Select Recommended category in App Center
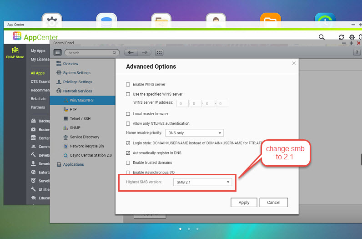The width and height of the screenshot is (362, 239). [40, 90]
